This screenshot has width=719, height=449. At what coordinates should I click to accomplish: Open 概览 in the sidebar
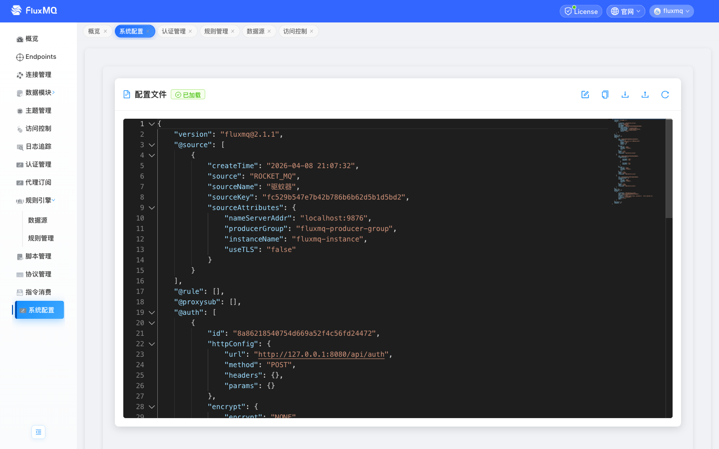tap(38, 39)
